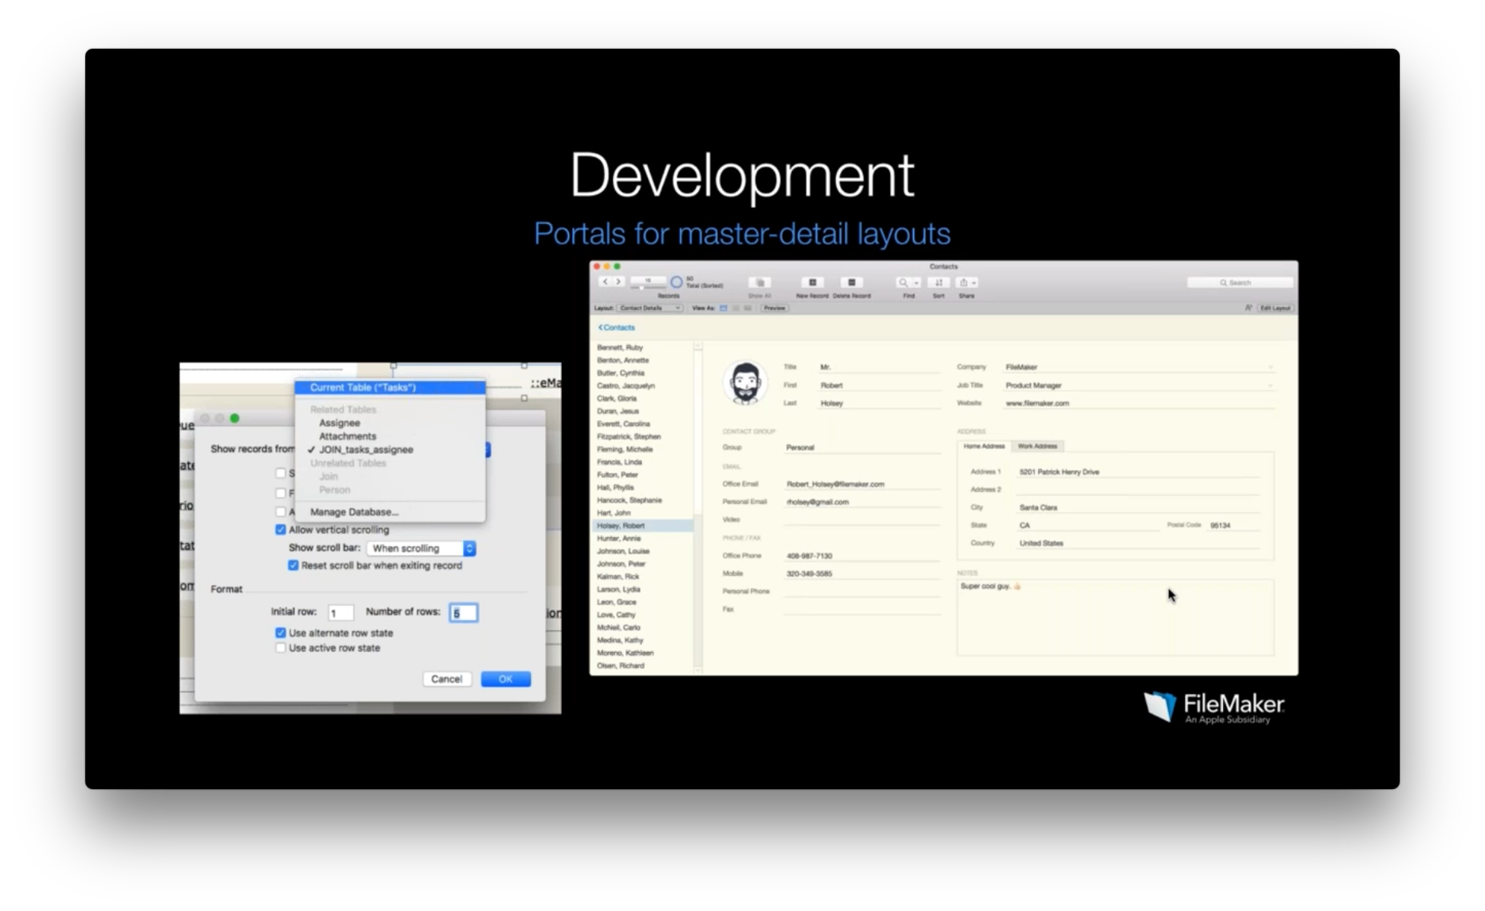The height and width of the screenshot is (911, 1485).
Task: Check the partially hidden 'A' checkbox
Action: pos(280,512)
